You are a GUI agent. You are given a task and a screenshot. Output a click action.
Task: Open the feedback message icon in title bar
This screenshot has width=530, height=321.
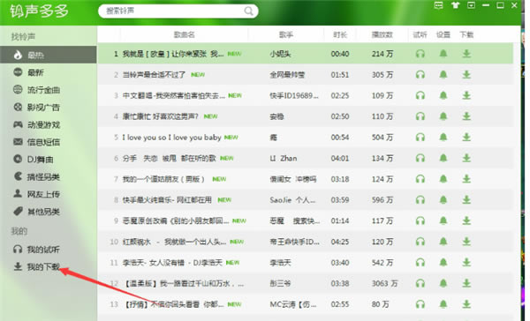pyautogui.click(x=438, y=5)
